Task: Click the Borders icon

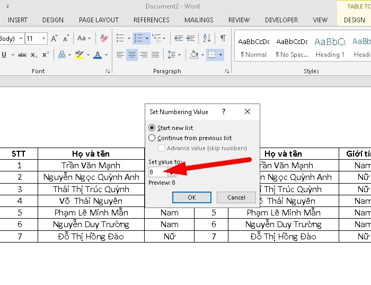Action: [x=212, y=55]
